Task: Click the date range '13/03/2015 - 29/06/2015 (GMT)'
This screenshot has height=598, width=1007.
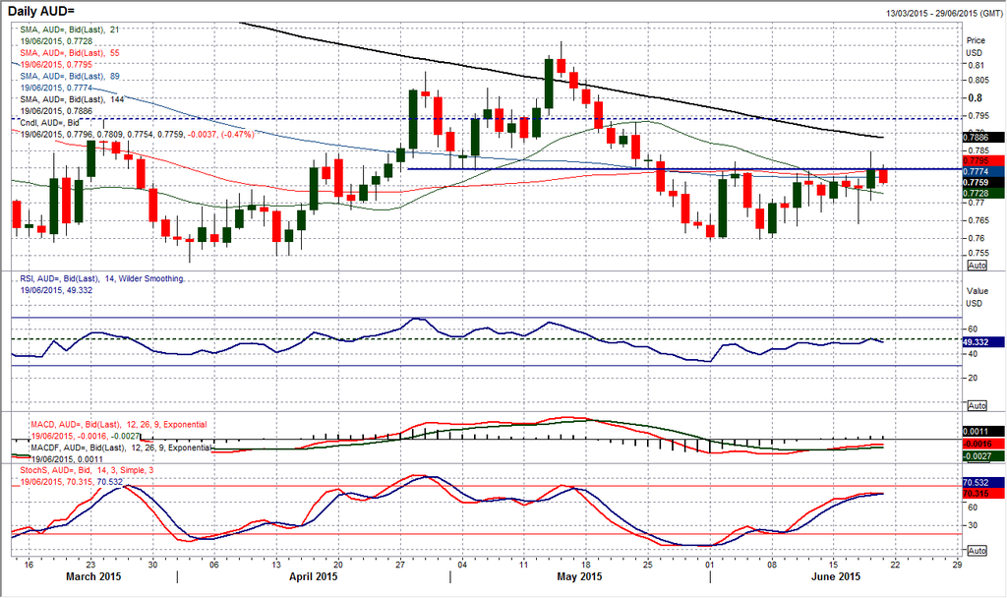Action: pyautogui.click(x=943, y=13)
